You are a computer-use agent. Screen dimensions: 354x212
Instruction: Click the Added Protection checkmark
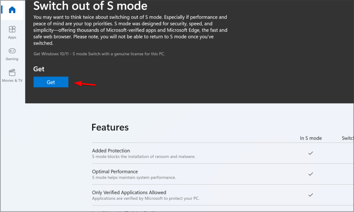(x=311, y=153)
